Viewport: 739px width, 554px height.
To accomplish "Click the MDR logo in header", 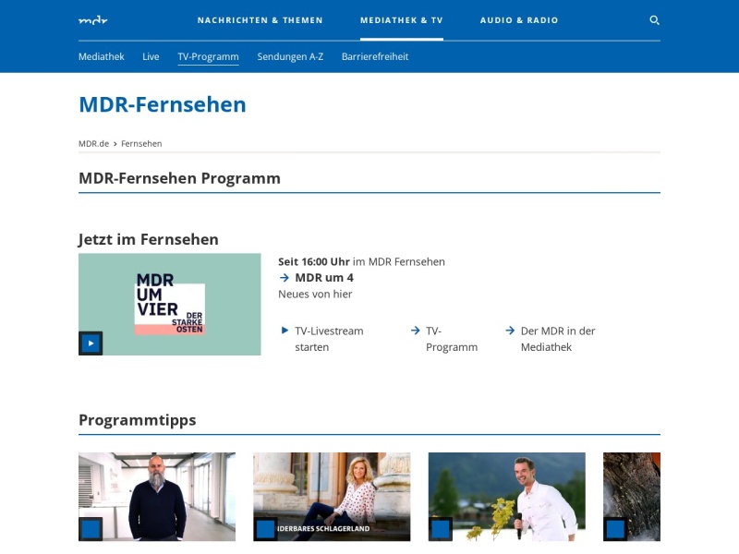I will [93, 20].
